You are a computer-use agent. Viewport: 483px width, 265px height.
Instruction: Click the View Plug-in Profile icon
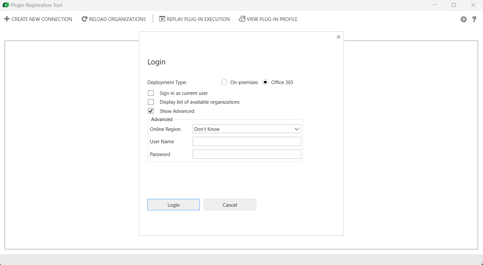242,19
